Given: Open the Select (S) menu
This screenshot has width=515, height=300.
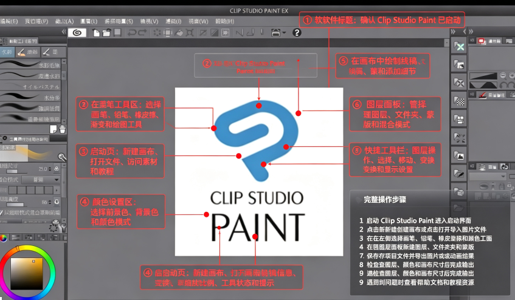Looking at the screenshot, I should click(x=119, y=21).
